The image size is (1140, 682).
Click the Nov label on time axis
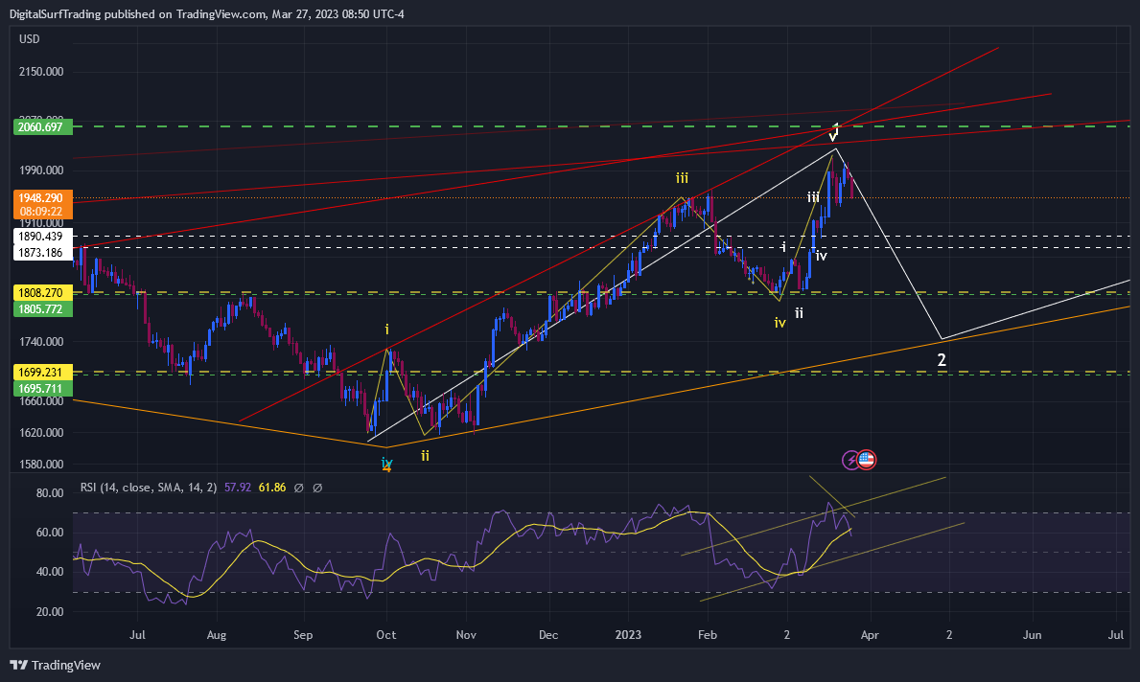point(466,635)
